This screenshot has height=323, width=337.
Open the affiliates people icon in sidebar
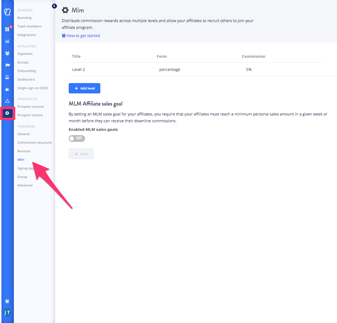point(7,53)
